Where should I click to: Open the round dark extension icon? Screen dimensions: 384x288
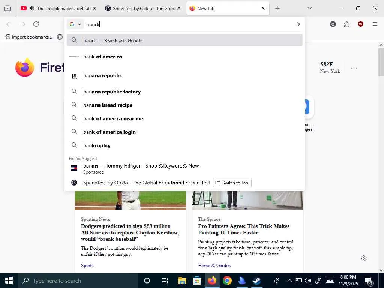click(x=333, y=24)
